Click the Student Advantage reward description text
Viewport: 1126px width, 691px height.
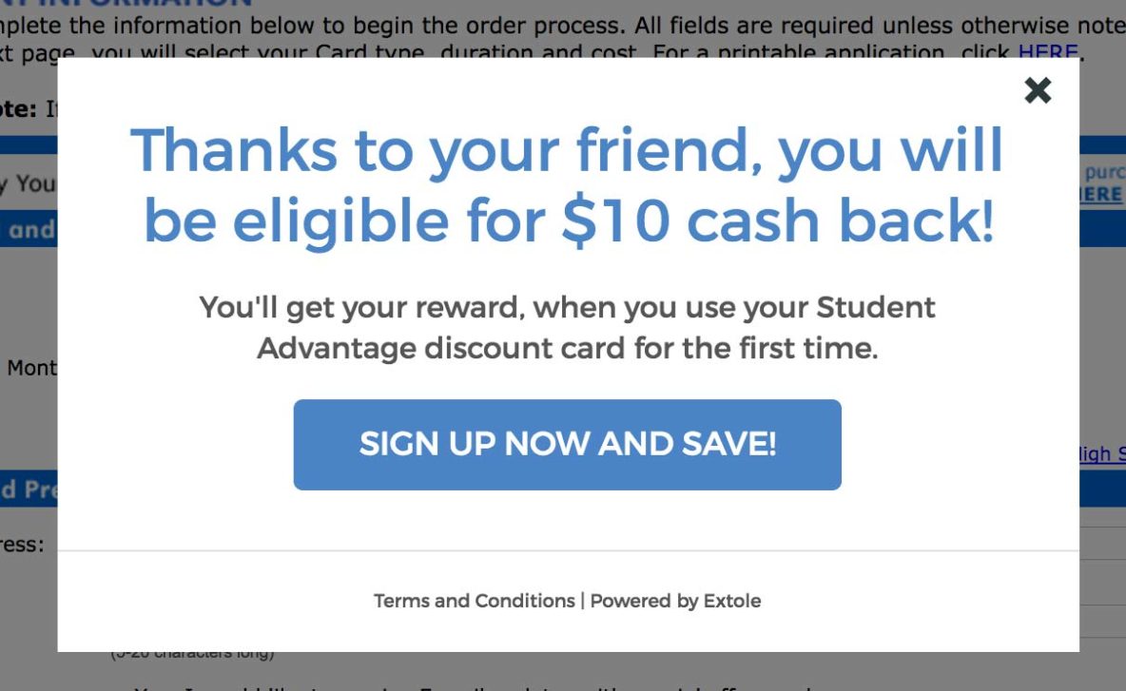pyautogui.click(x=568, y=328)
